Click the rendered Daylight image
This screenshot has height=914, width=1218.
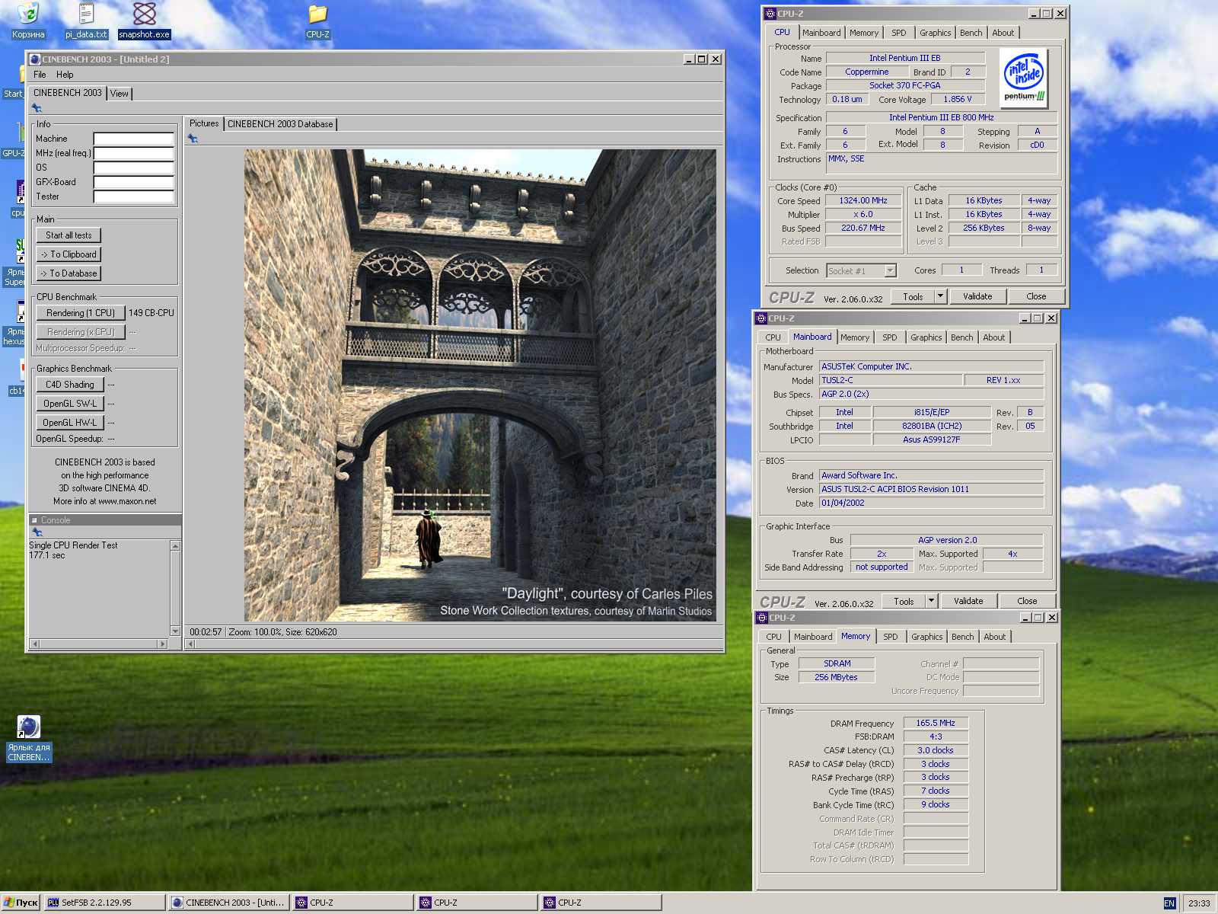point(480,385)
